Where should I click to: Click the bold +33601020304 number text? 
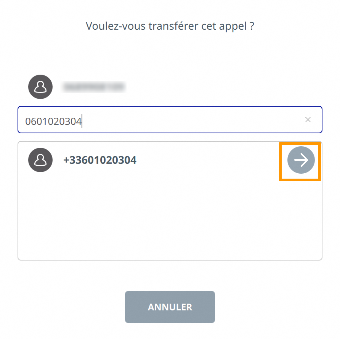pyautogui.click(x=100, y=160)
